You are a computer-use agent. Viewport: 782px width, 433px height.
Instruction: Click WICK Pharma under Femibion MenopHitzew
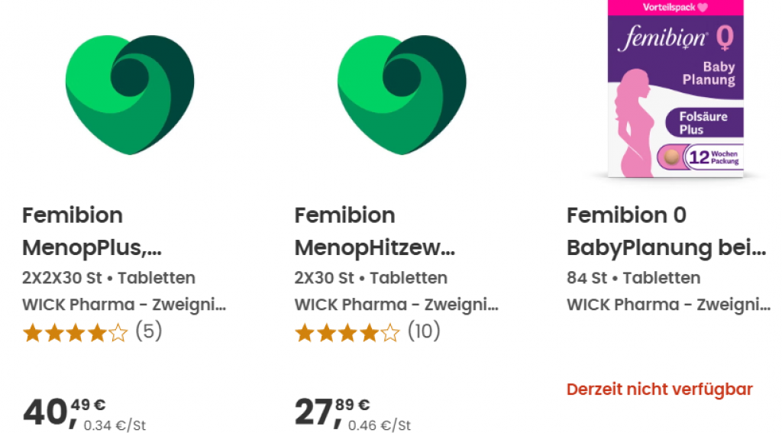(x=396, y=305)
